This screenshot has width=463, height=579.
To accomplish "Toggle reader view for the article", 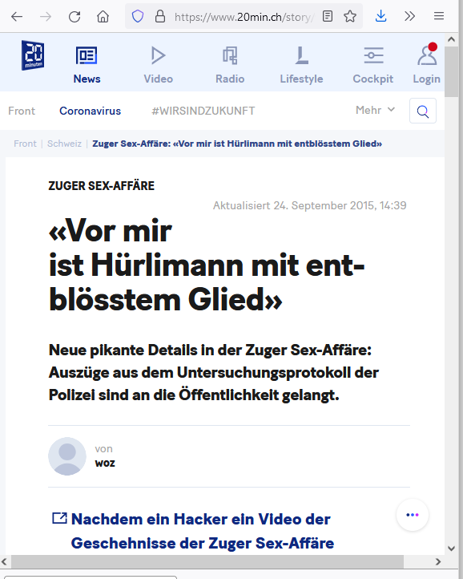I will (x=328, y=16).
